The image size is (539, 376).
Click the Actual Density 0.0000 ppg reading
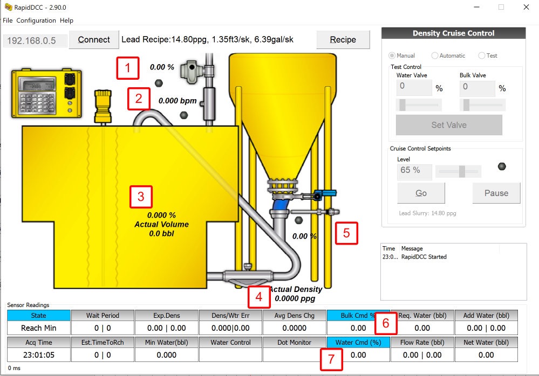tap(295, 294)
